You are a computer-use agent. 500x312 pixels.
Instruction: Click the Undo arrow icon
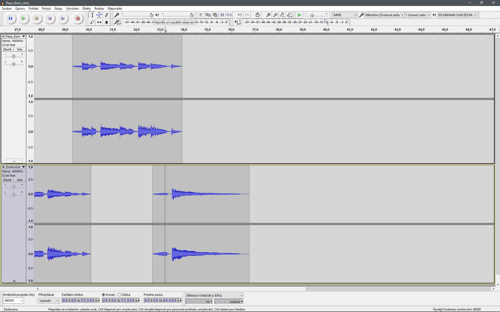(x=240, y=15)
